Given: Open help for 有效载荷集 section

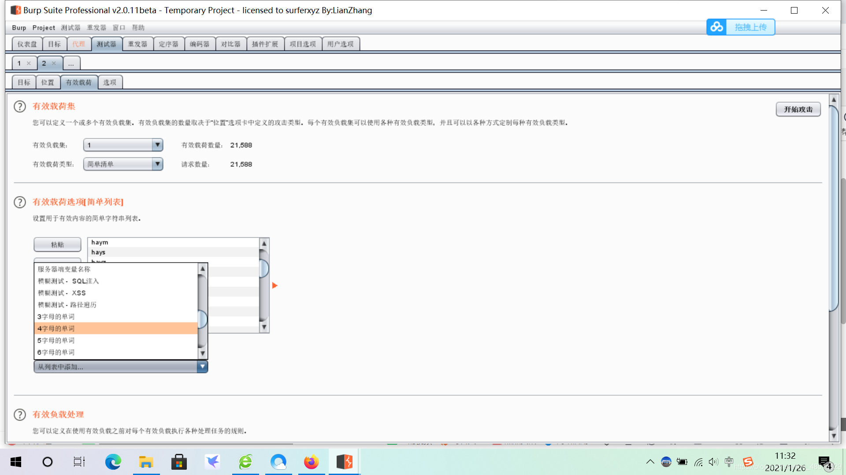Looking at the screenshot, I should coord(20,106).
